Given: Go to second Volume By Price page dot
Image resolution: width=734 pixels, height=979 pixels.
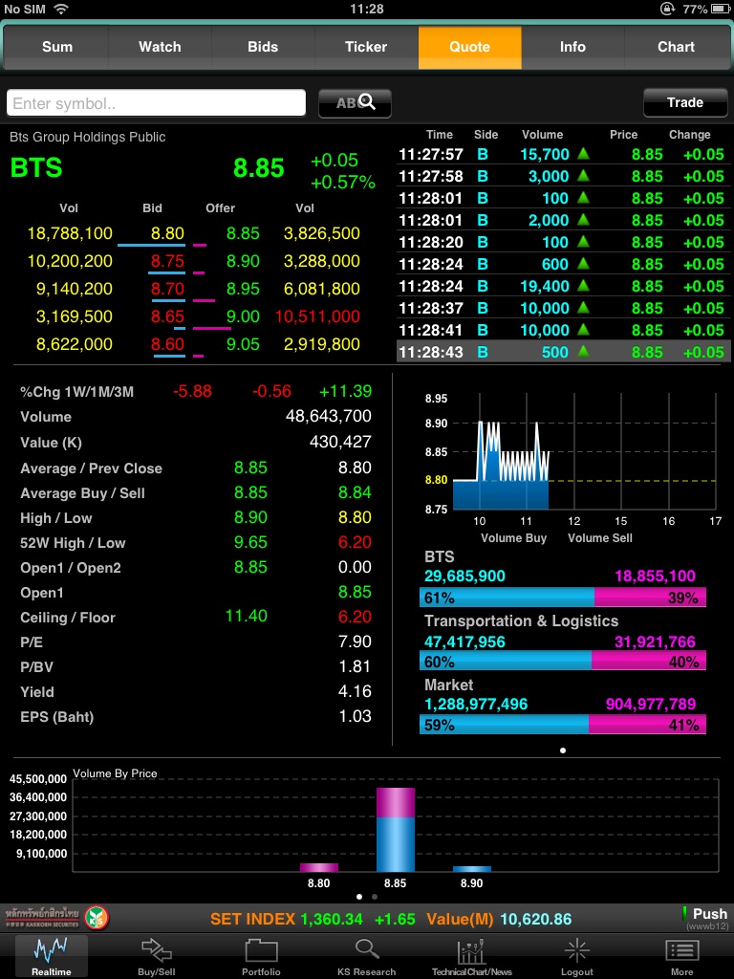Looking at the screenshot, I should click(375, 897).
